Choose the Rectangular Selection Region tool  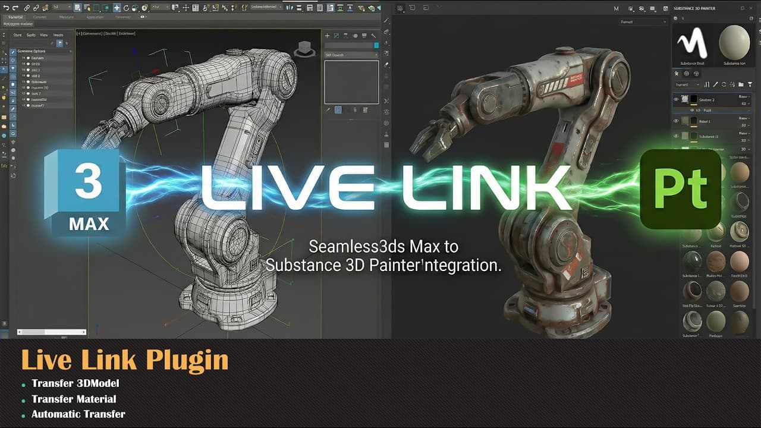pyautogui.click(x=96, y=8)
